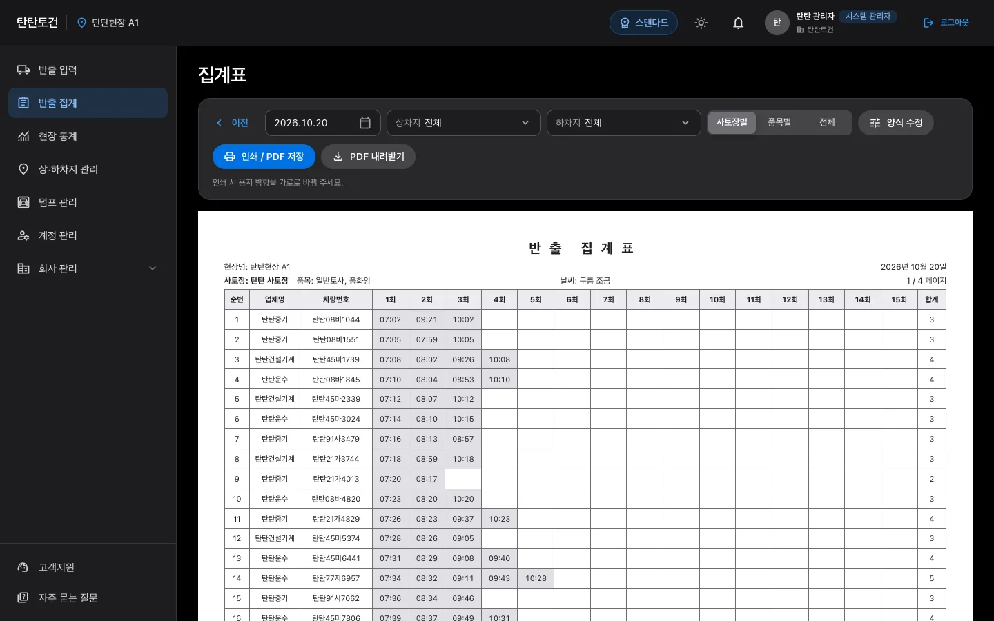This screenshot has width=994, height=621.
Task: Open the 하차지 전체 dropdown
Action: tap(624, 123)
